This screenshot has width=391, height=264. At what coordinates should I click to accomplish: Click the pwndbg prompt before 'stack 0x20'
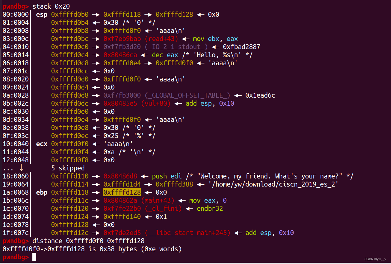pos(16,7)
